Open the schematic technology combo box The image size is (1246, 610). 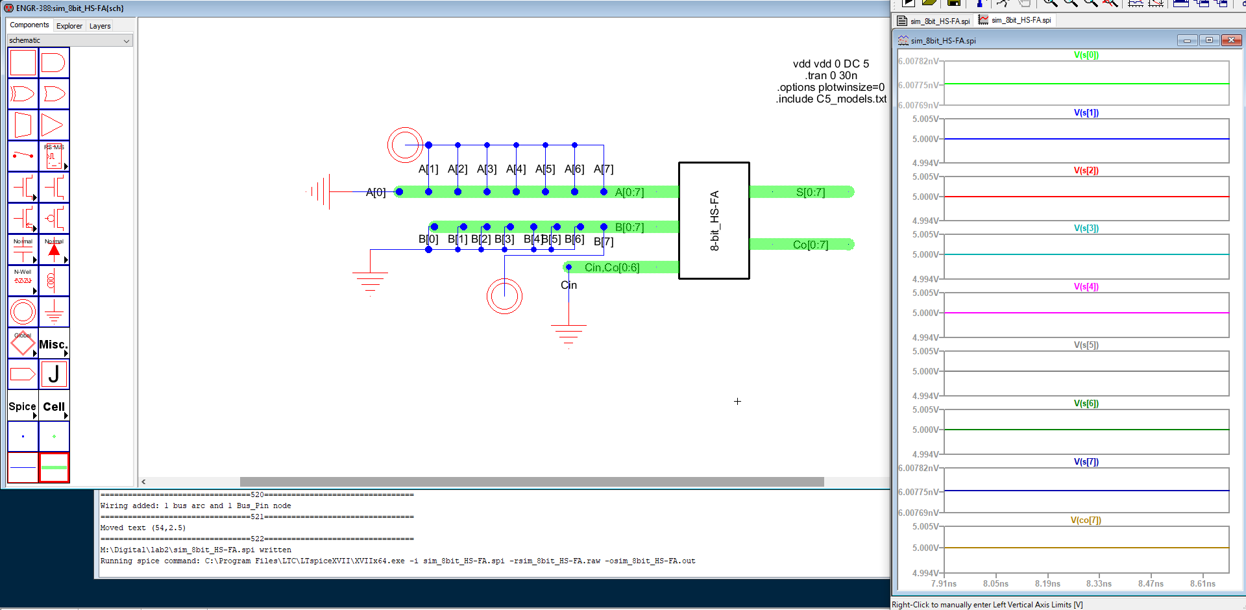pos(69,40)
